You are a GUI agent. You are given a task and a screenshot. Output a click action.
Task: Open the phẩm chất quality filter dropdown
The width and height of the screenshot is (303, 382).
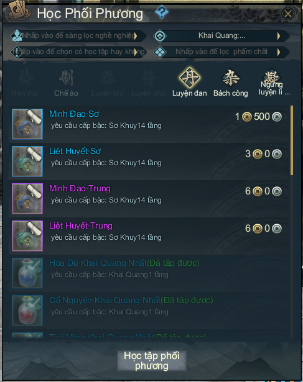[x=221, y=52]
